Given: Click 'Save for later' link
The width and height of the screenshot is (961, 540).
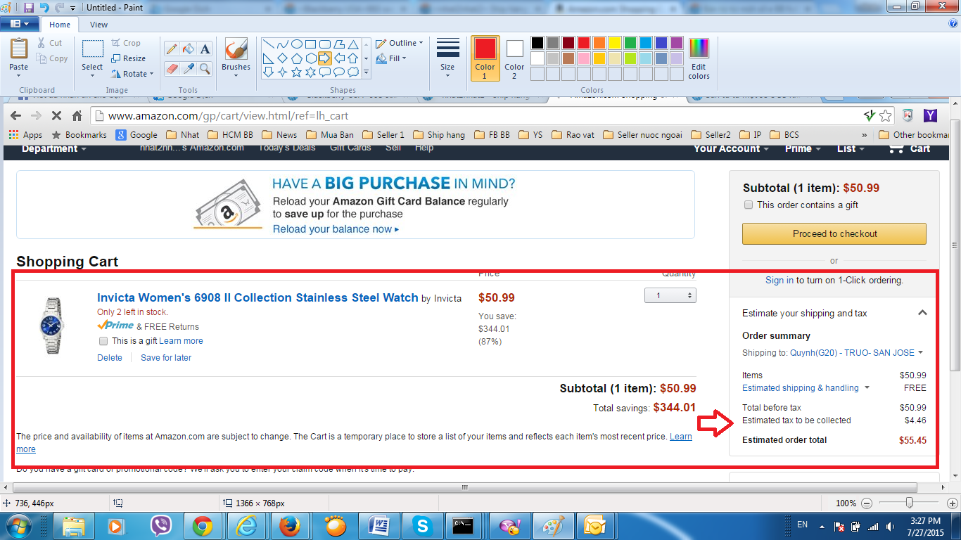Looking at the screenshot, I should point(166,358).
